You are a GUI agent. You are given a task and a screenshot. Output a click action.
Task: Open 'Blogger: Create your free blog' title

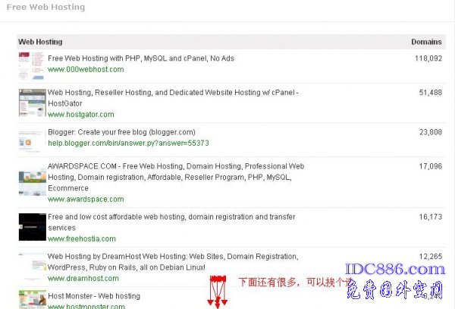pyautogui.click(x=121, y=131)
